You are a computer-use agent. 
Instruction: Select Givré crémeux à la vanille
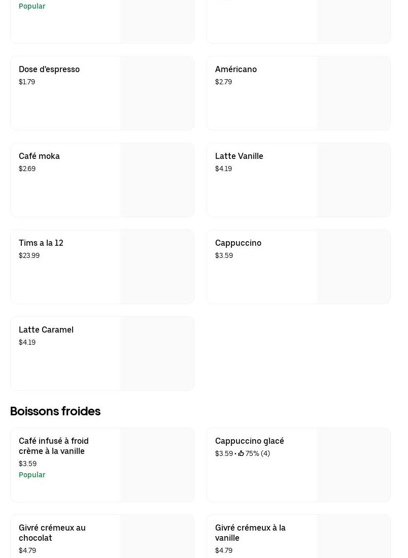(250, 533)
